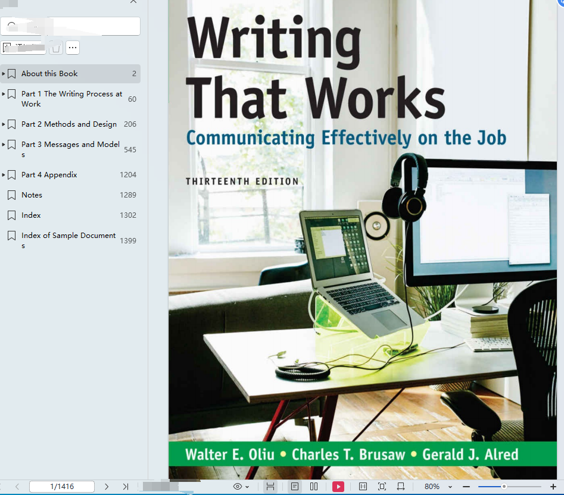Set the page to actual size

[x=363, y=487]
